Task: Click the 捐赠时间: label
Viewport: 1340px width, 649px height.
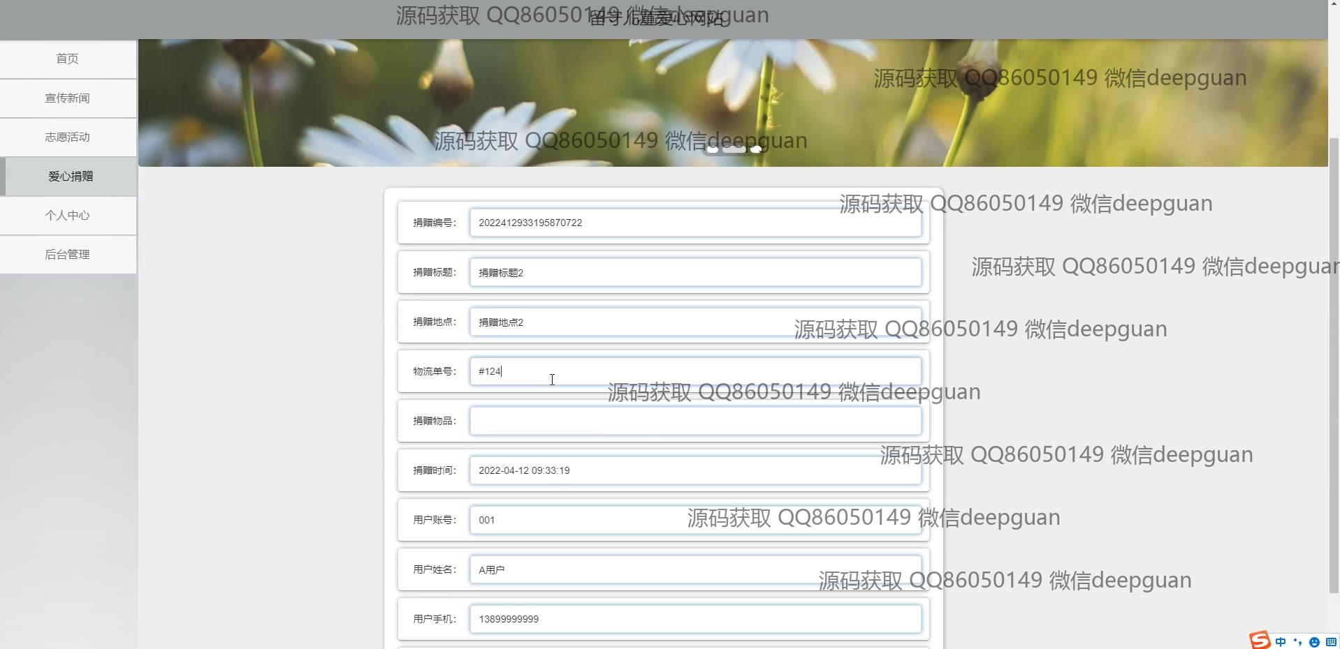Action: point(434,470)
